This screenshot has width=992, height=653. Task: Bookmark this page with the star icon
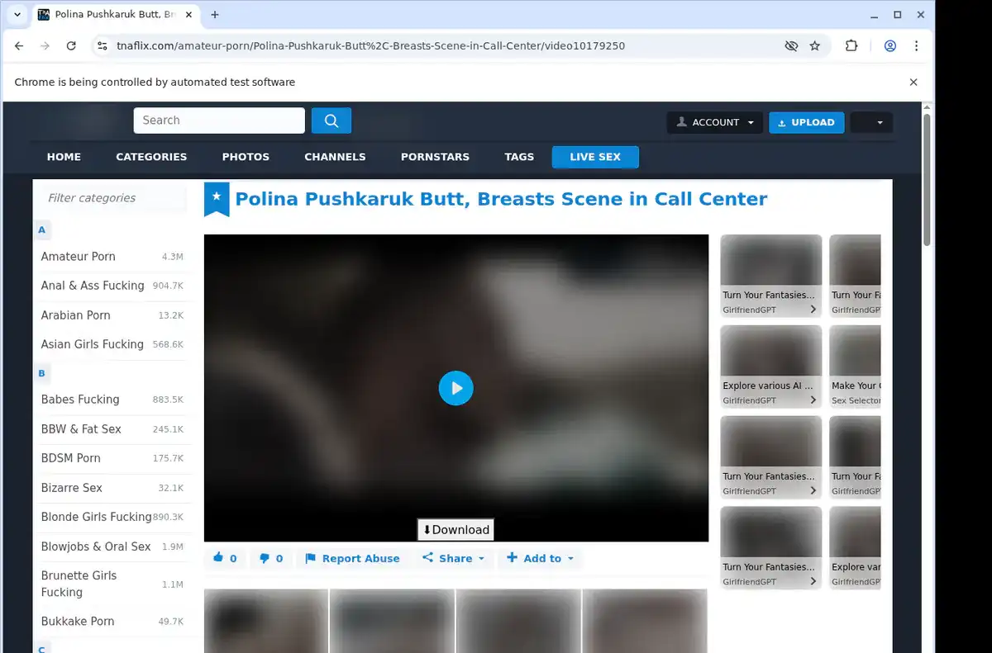[x=815, y=46]
